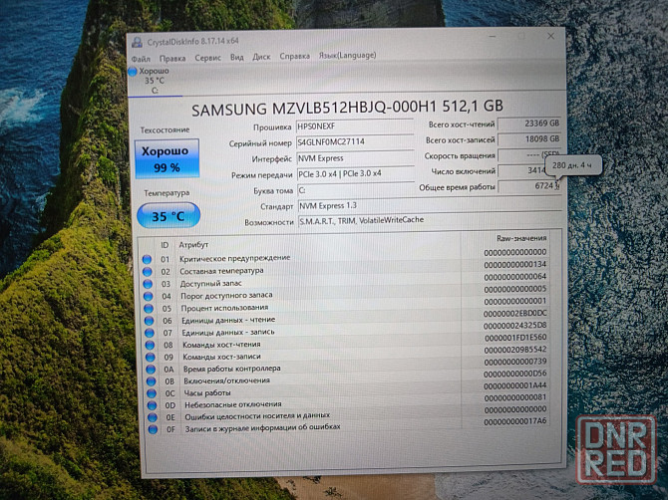Click status orb for Критическое предупреждение row
This screenshot has width=668, height=500.
[147, 259]
